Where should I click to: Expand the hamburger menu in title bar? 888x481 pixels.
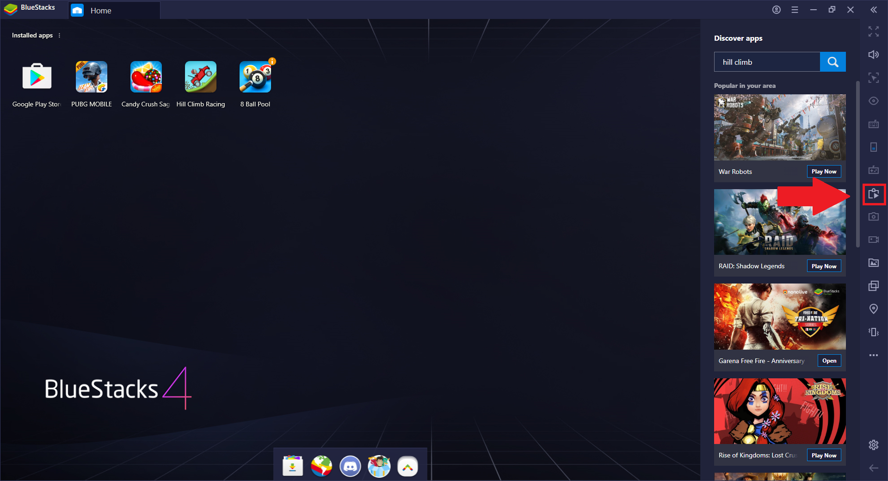pyautogui.click(x=795, y=10)
